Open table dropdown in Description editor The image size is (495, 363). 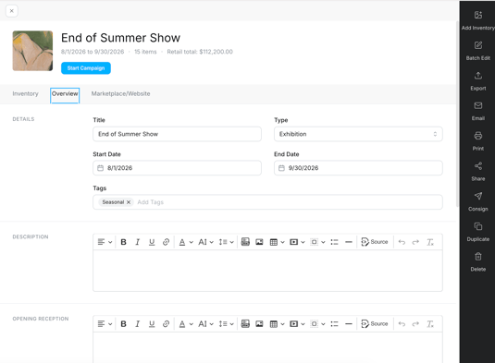click(278, 242)
